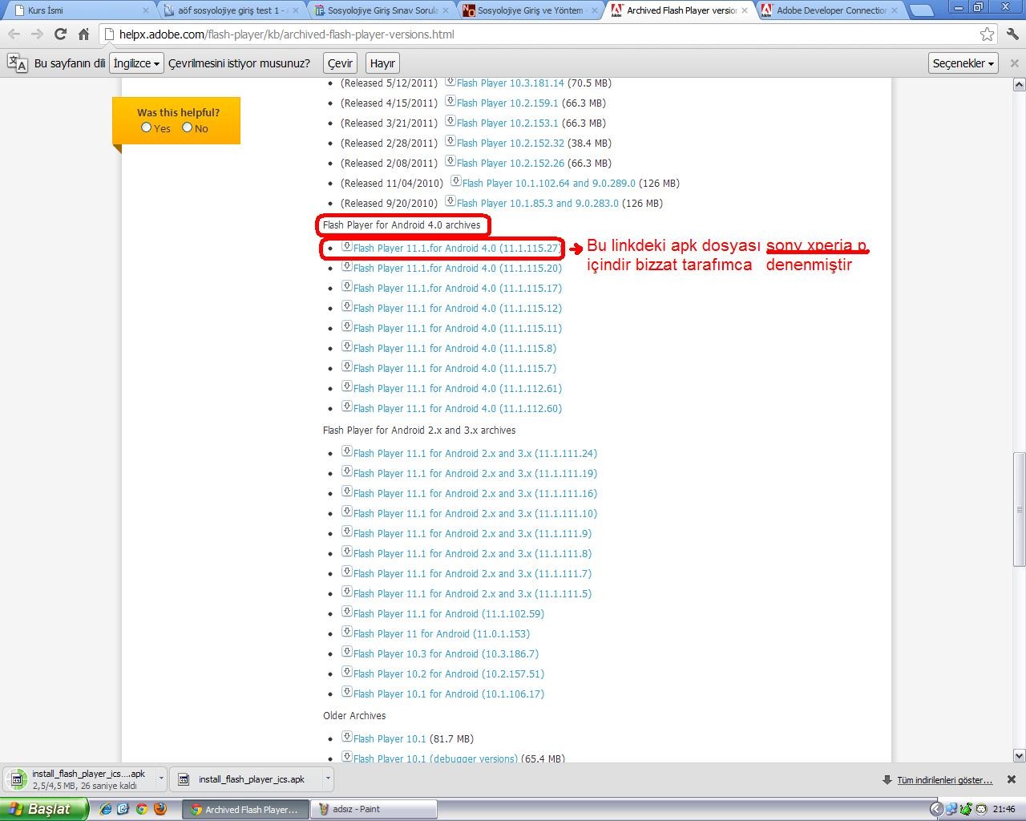Bookmark this page with the star icon
Screen dimensions: 1026x821
click(987, 34)
